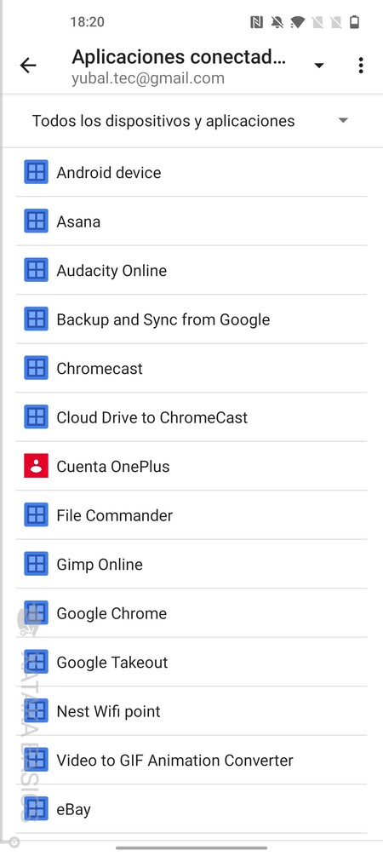Select the eBay connected app
The width and height of the screenshot is (383, 856).
coord(191,809)
